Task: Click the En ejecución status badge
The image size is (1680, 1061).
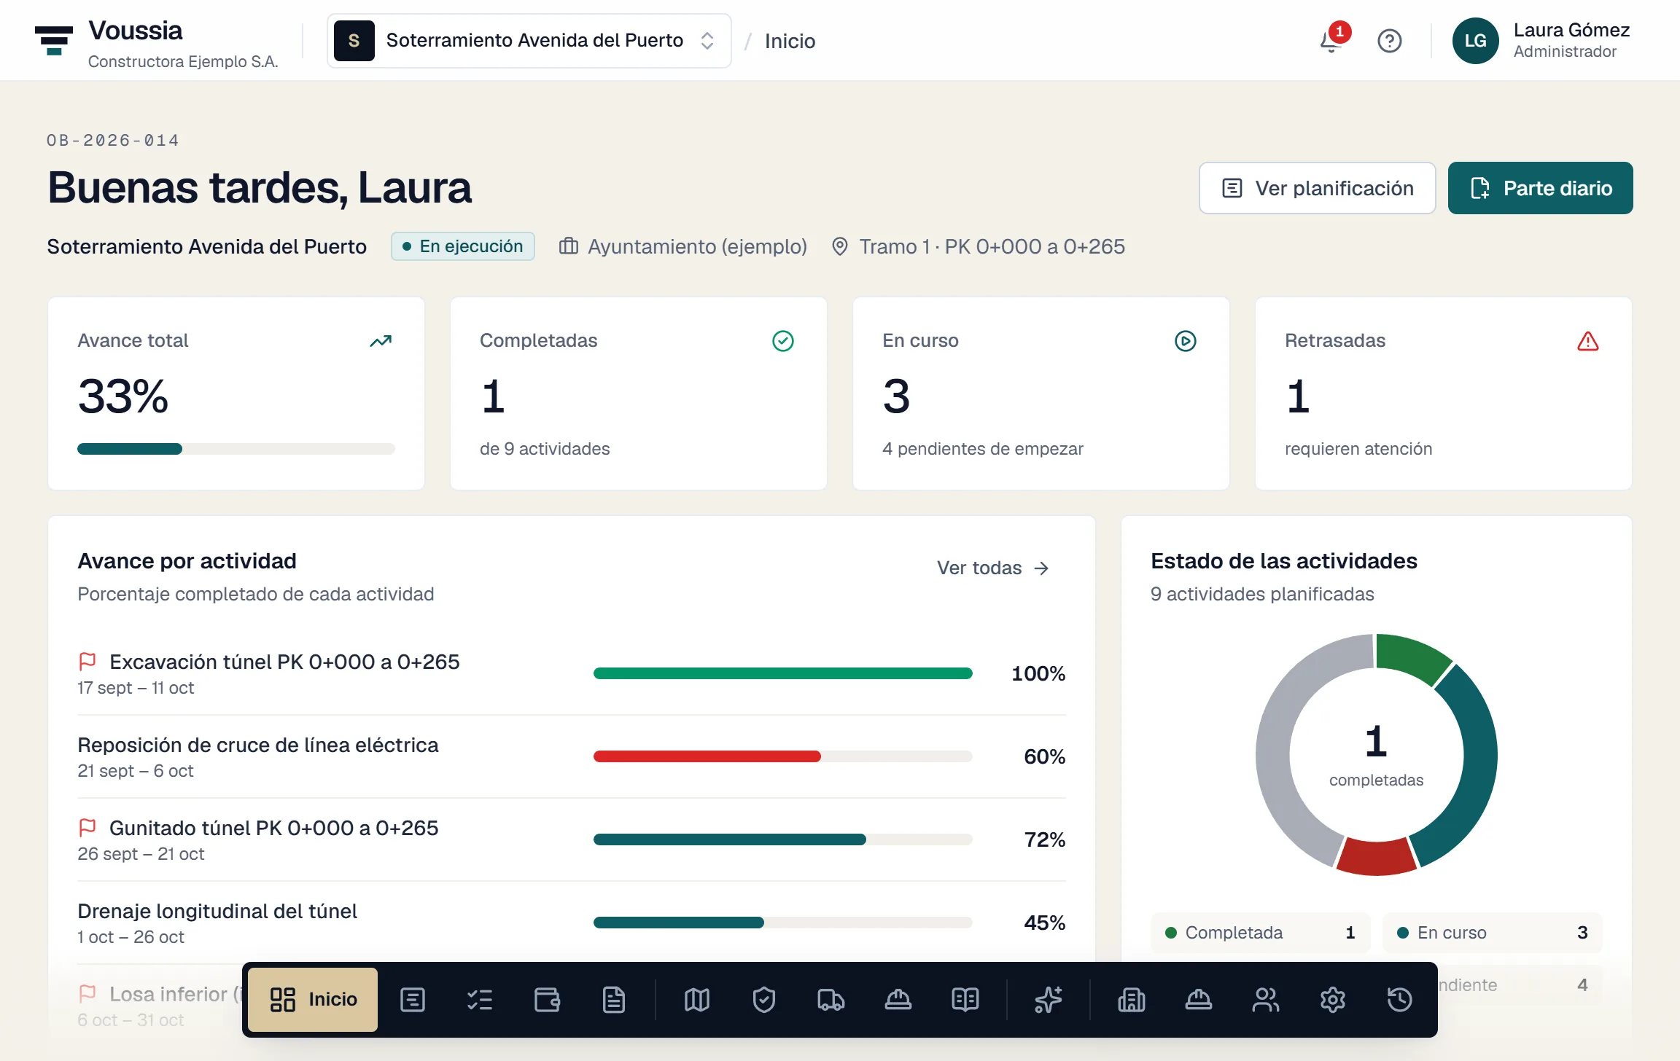Action: 463,246
